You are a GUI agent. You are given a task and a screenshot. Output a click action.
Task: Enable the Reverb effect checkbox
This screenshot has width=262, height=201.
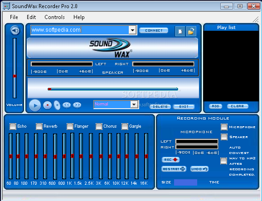point(39,126)
